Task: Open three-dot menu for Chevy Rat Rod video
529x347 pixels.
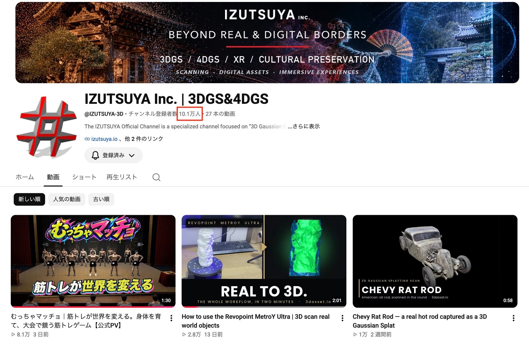Action: pos(513,318)
